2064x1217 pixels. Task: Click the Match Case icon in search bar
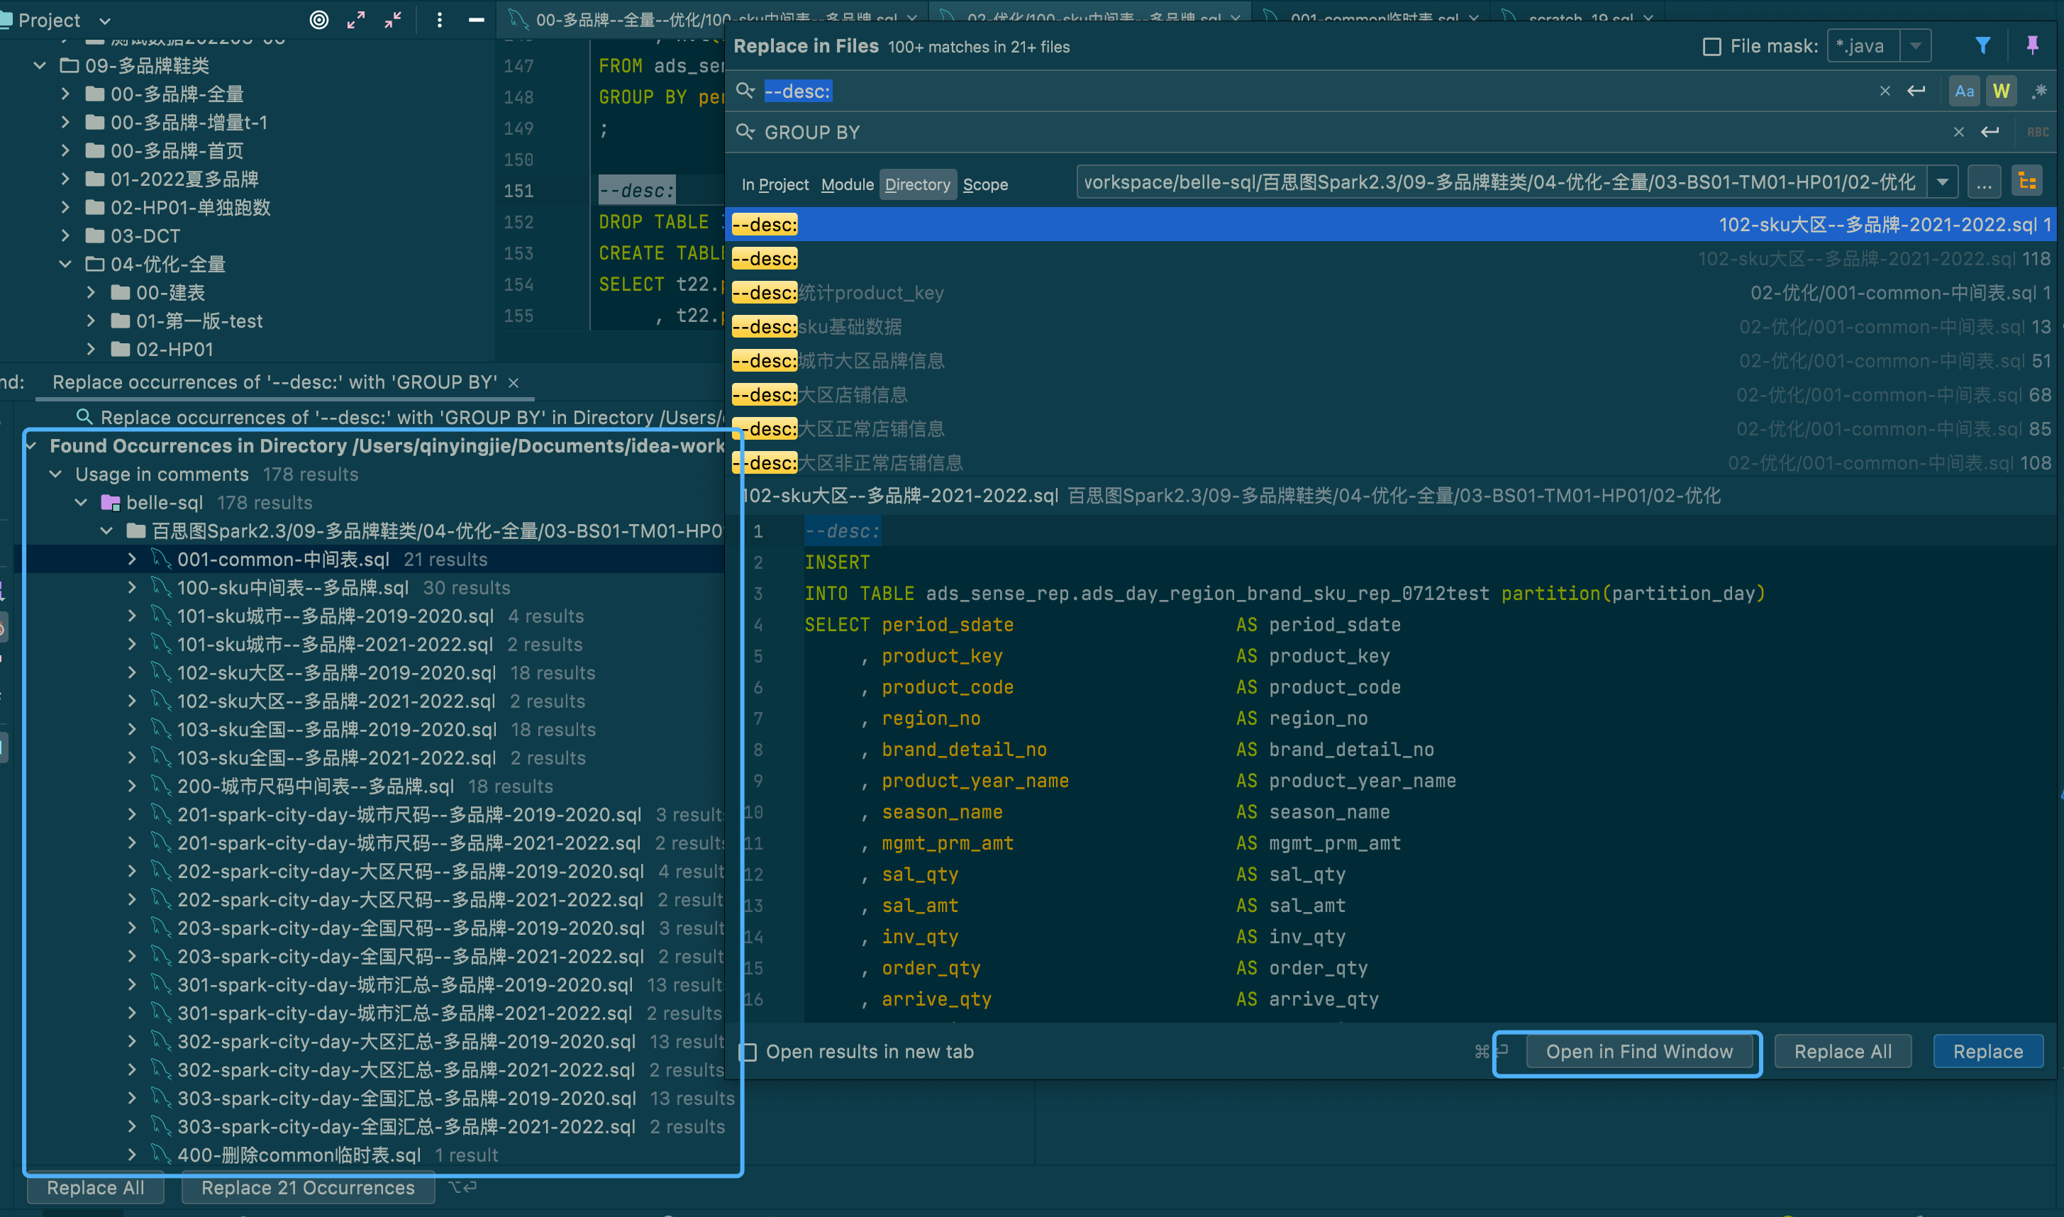tap(1964, 90)
